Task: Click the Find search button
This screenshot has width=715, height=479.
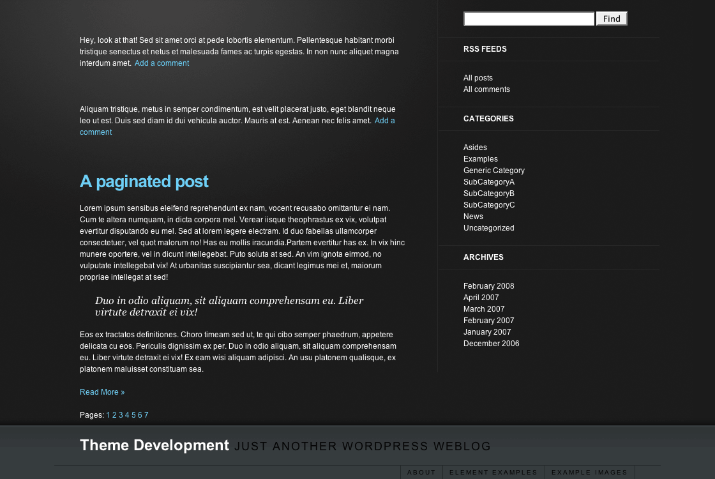Action: click(611, 18)
